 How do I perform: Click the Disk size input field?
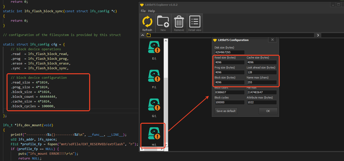point(230,52)
